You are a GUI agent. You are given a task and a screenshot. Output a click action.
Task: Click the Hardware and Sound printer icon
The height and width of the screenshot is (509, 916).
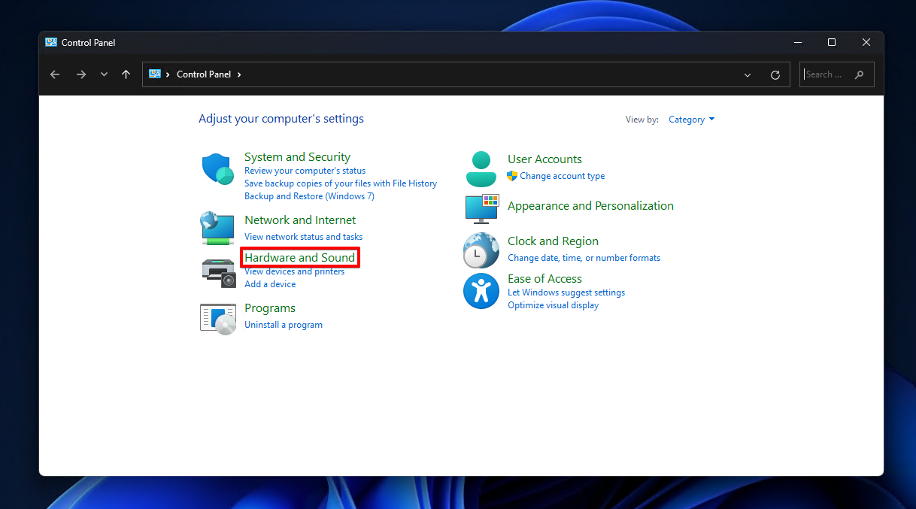point(218,271)
